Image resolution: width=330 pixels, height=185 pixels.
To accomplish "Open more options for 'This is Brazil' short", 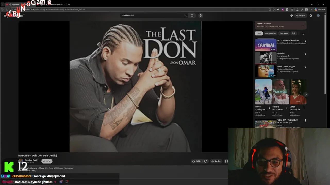I will [287, 108].
